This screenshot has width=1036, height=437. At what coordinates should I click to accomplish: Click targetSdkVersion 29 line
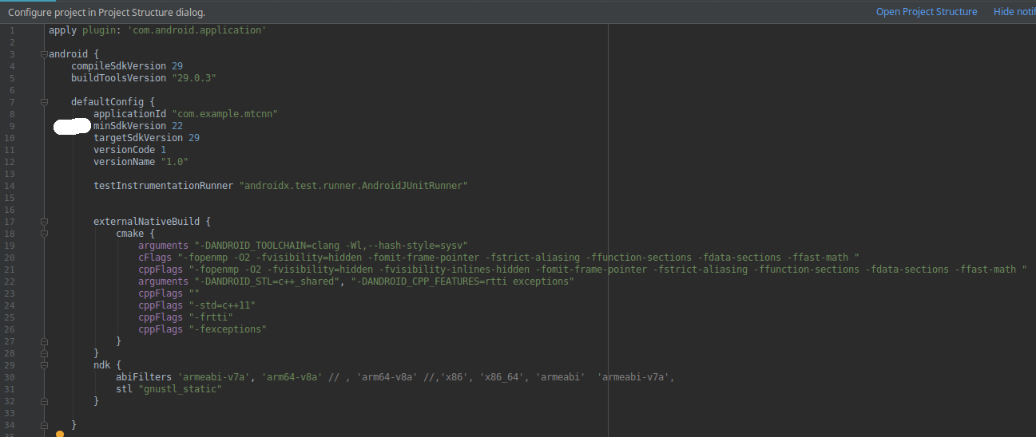click(x=146, y=138)
